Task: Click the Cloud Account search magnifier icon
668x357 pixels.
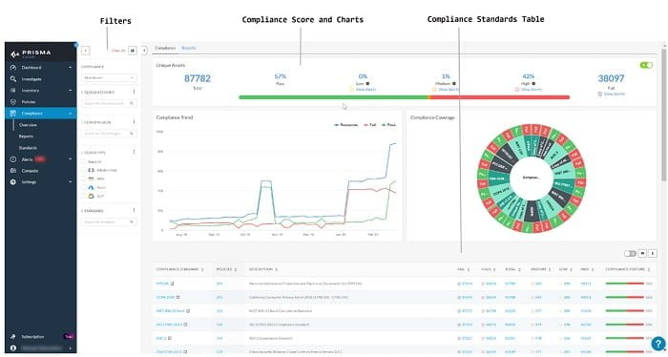Action: click(132, 103)
